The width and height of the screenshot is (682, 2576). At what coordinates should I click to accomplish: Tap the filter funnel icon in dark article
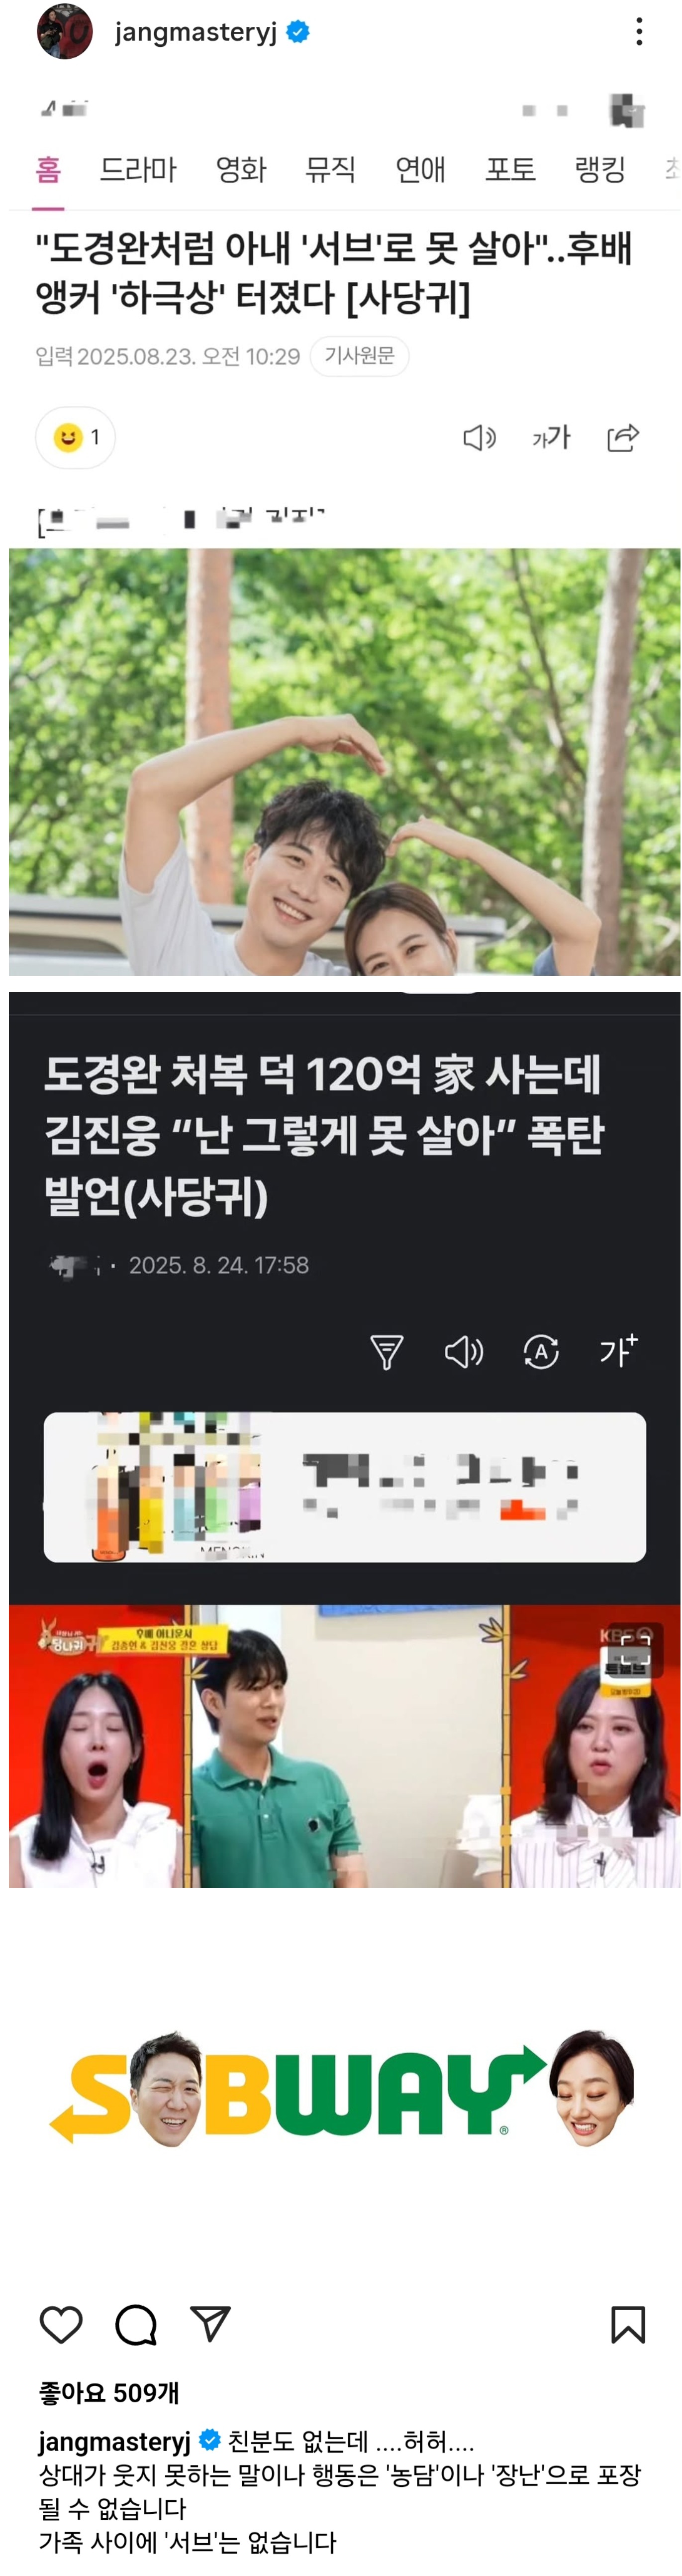[387, 1352]
